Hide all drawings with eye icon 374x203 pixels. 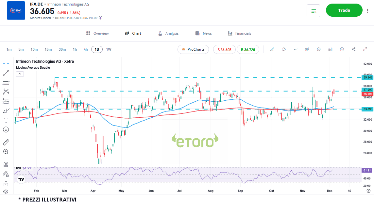(x=6, y=192)
